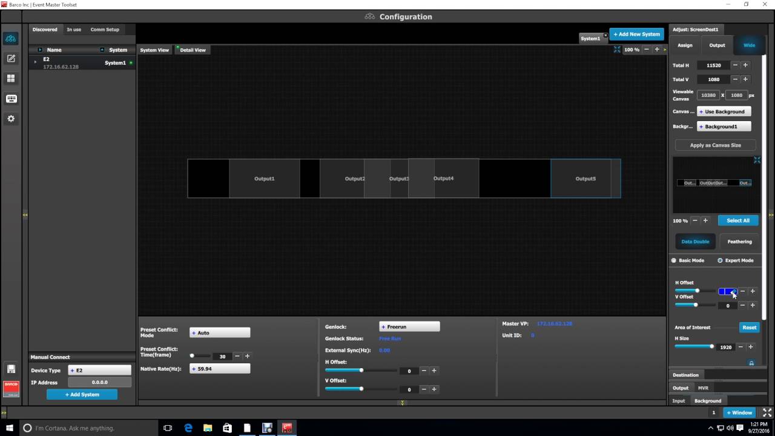Open the Device Type E2 dropdown
Screen dimensions: 775x436
click(99, 370)
